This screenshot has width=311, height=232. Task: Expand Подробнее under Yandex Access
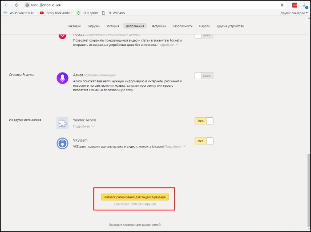[x=84, y=126]
